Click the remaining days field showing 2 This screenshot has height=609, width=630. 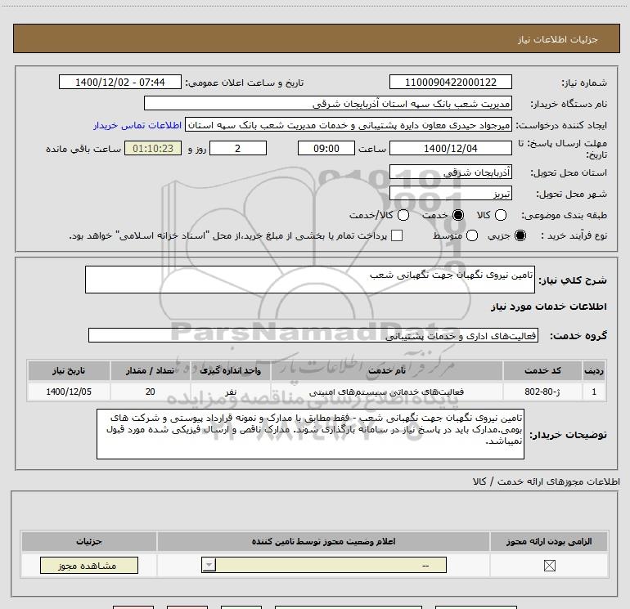click(238, 148)
